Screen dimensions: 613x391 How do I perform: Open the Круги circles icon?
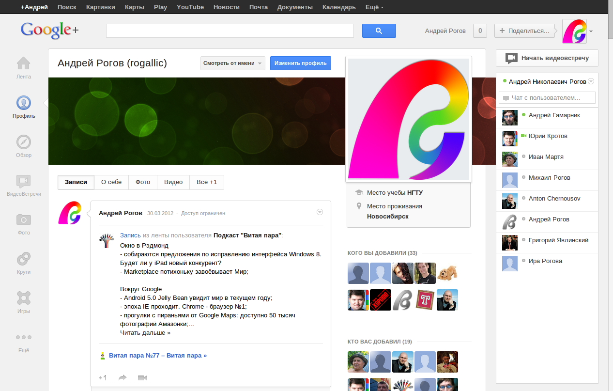click(x=23, y=259)
